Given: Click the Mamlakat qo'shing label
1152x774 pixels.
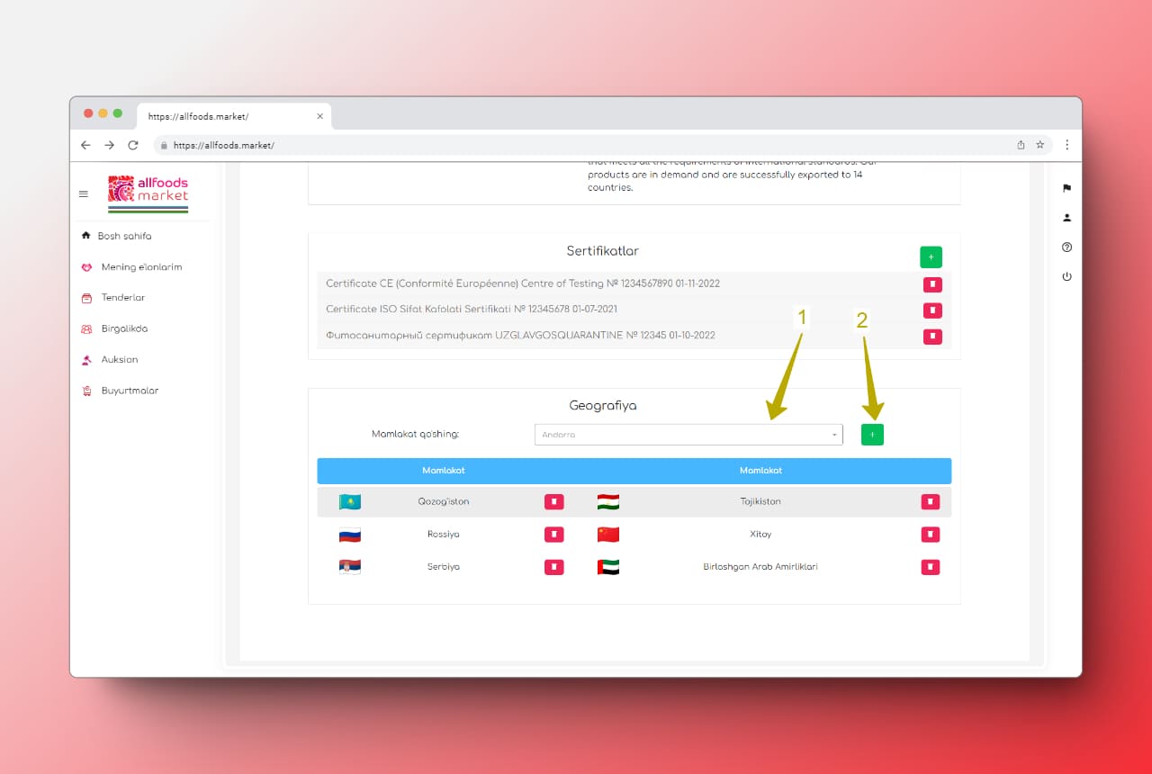Looking at the screenshot, I should click(x=415, y=435).
